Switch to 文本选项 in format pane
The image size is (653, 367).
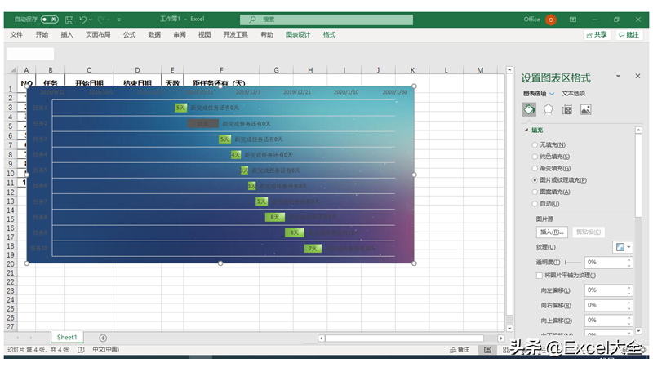(x=574, y=93)
